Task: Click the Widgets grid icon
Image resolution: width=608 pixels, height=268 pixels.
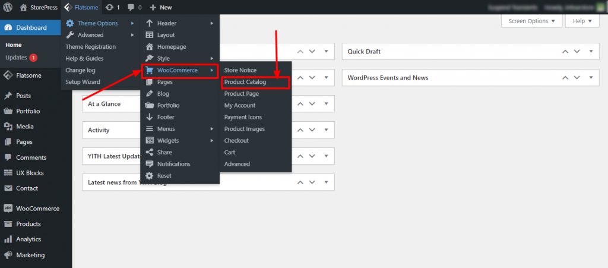Action: (x=149, y=140)
